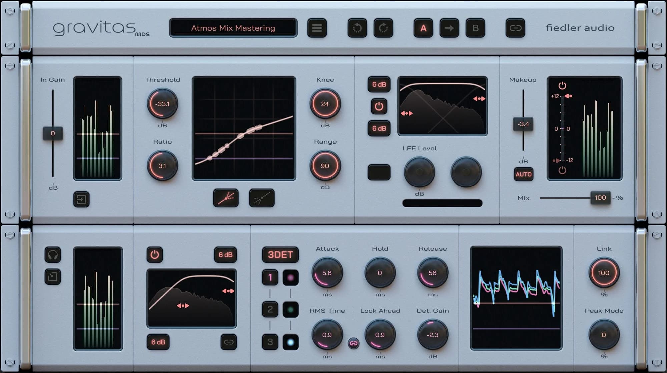
Task: Open the hamburger preset menu
Action: pos(317,28)
